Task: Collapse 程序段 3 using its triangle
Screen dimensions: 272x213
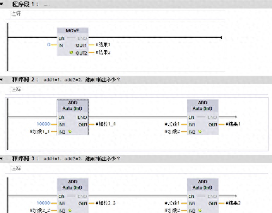Action: tap(2, 159)
